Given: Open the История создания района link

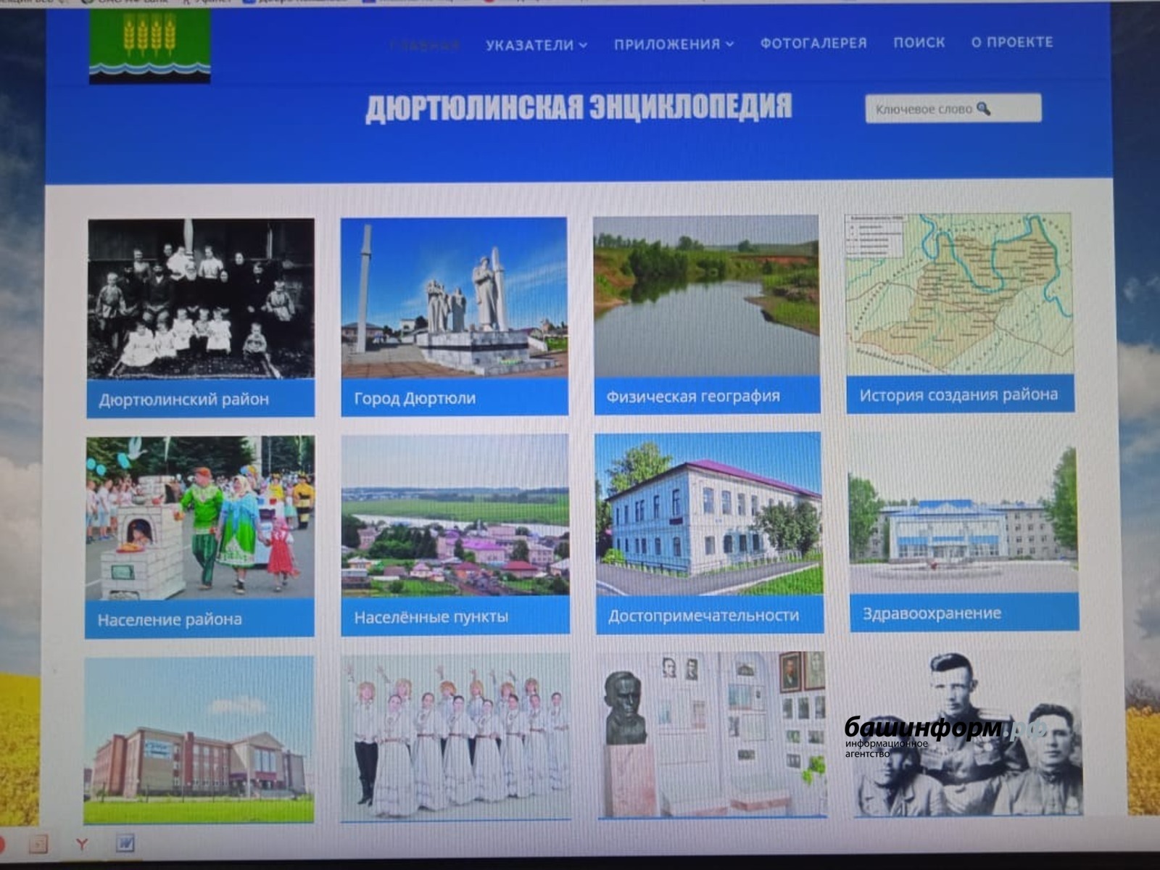Looking at the screenshot, I should tap(958, 395).
